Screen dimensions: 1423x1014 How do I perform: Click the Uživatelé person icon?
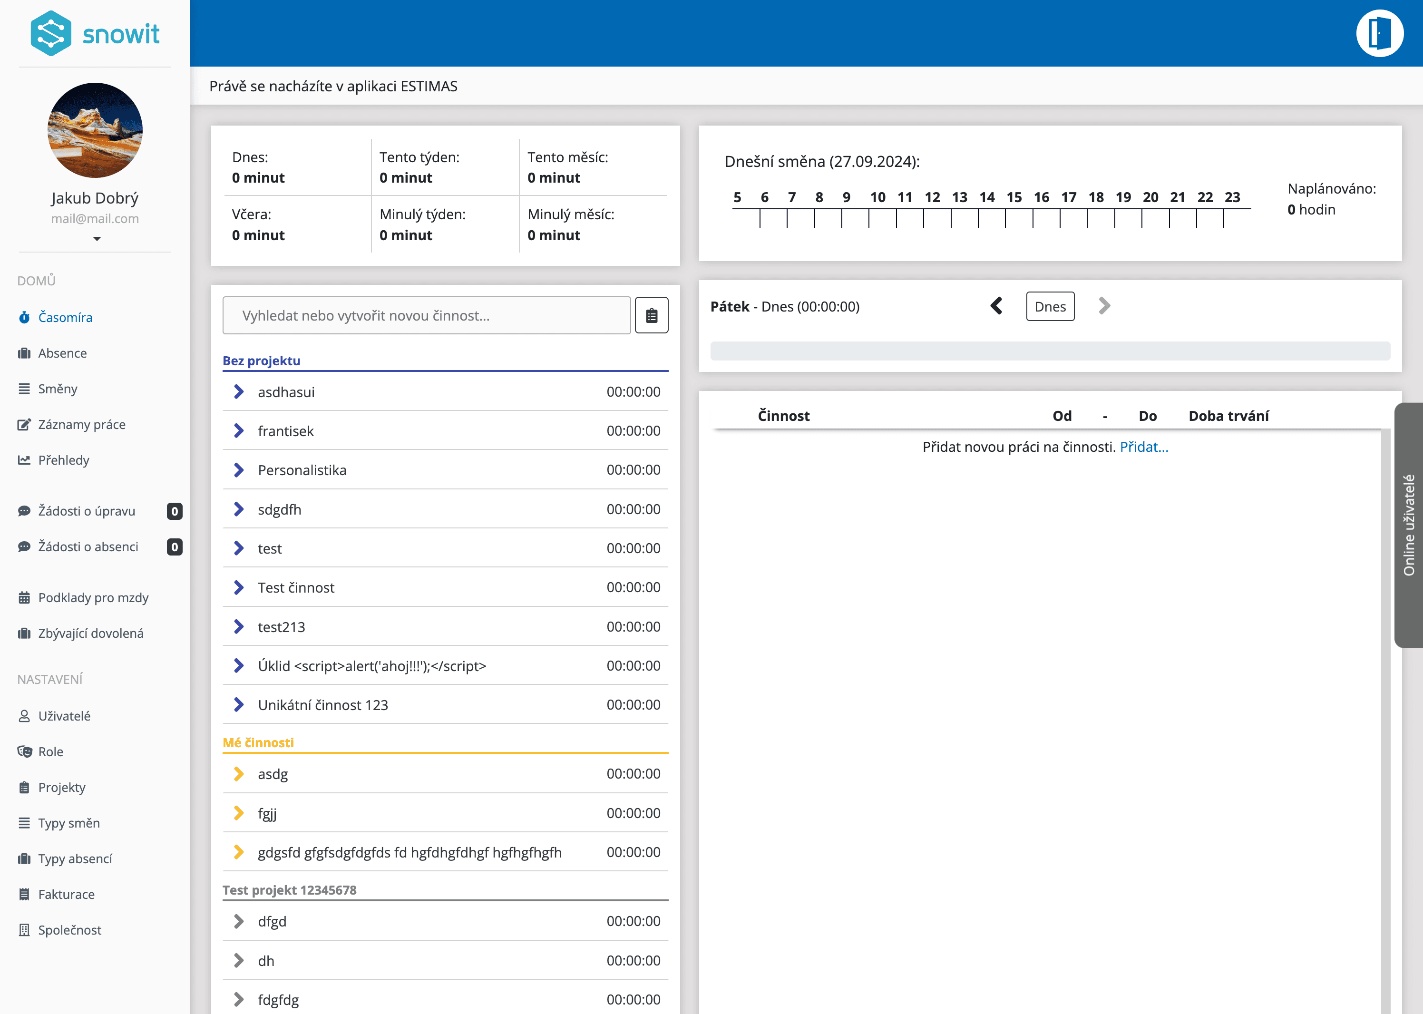24,715
